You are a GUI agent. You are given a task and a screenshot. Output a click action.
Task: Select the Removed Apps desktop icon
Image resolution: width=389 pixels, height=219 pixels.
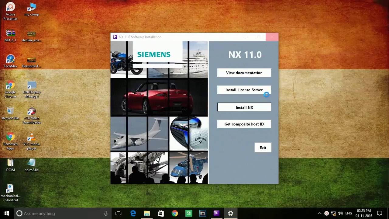click(x=10, y=141)
